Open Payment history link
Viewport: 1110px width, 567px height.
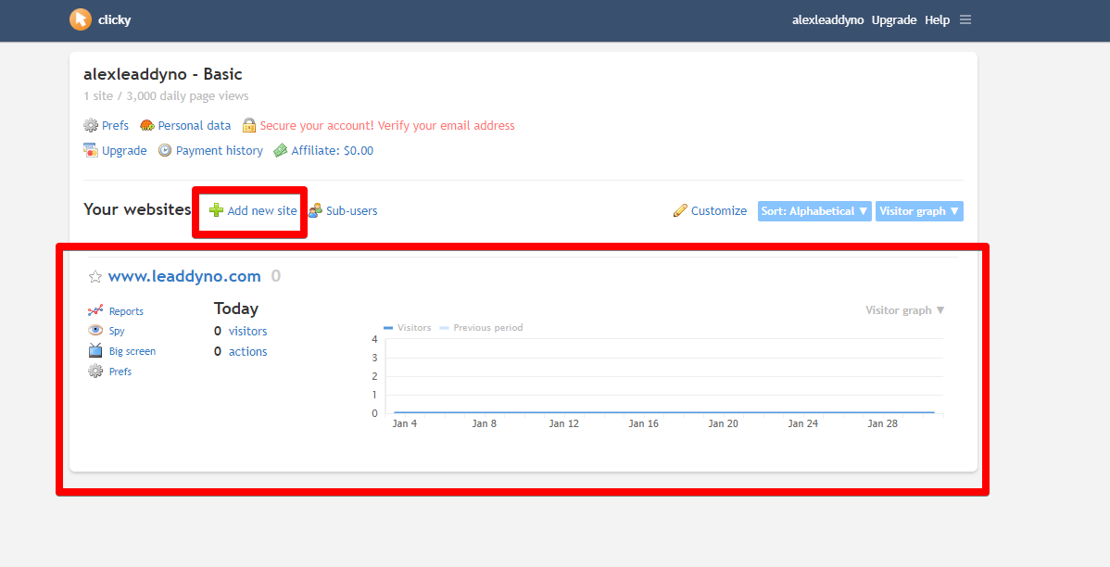pos(220,150)
